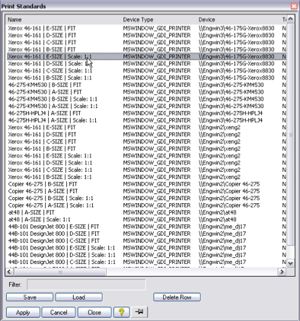
Task: Click the Load button
Action: pyautogui.click(x=78, y=297)
